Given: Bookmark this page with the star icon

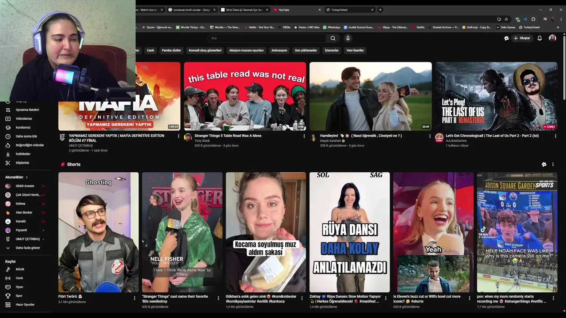Looking at the screenshot, I should point(506,19).
